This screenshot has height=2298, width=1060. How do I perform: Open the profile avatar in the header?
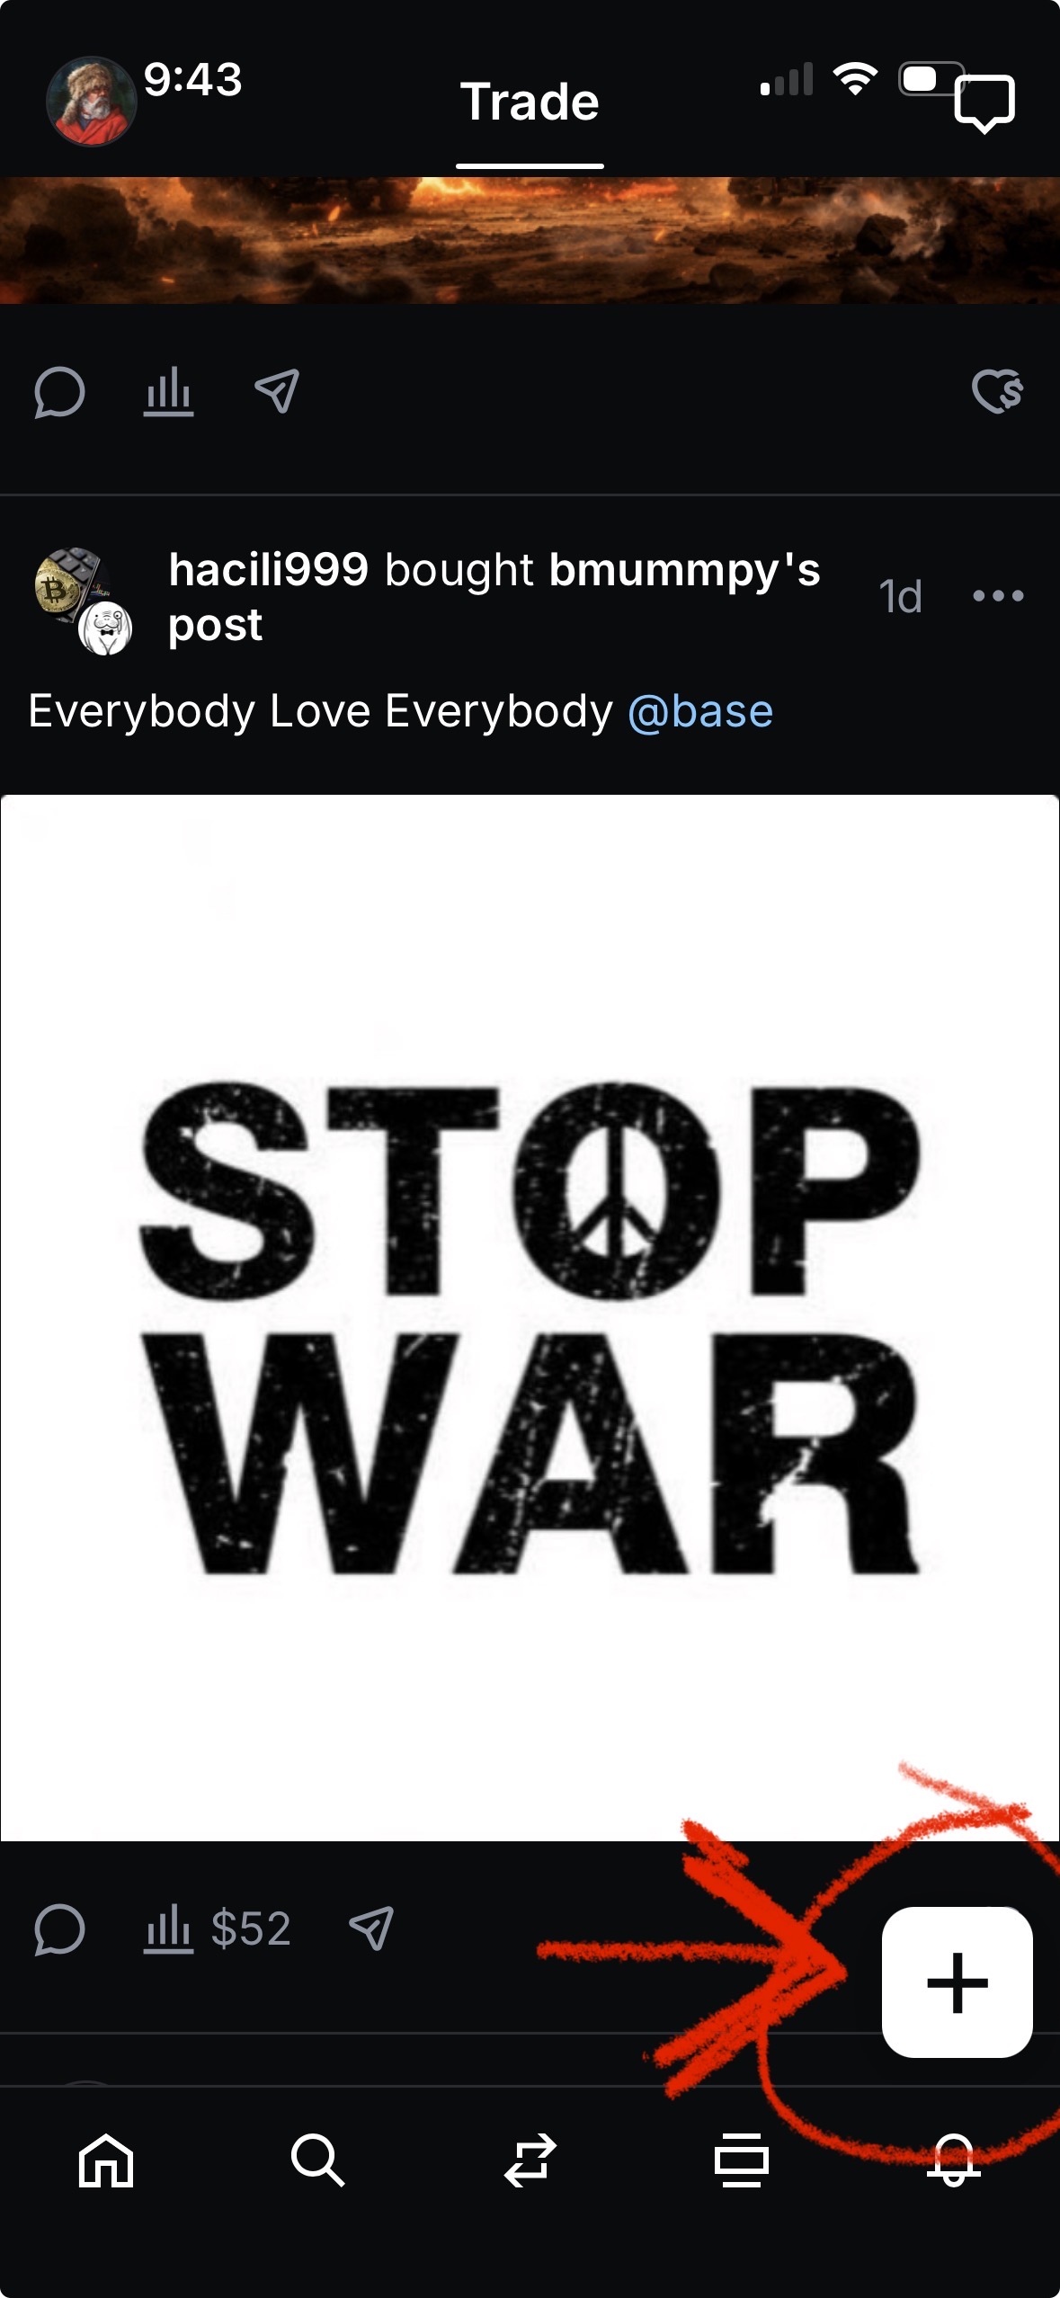pyautogui.click(x=91, y=102)
